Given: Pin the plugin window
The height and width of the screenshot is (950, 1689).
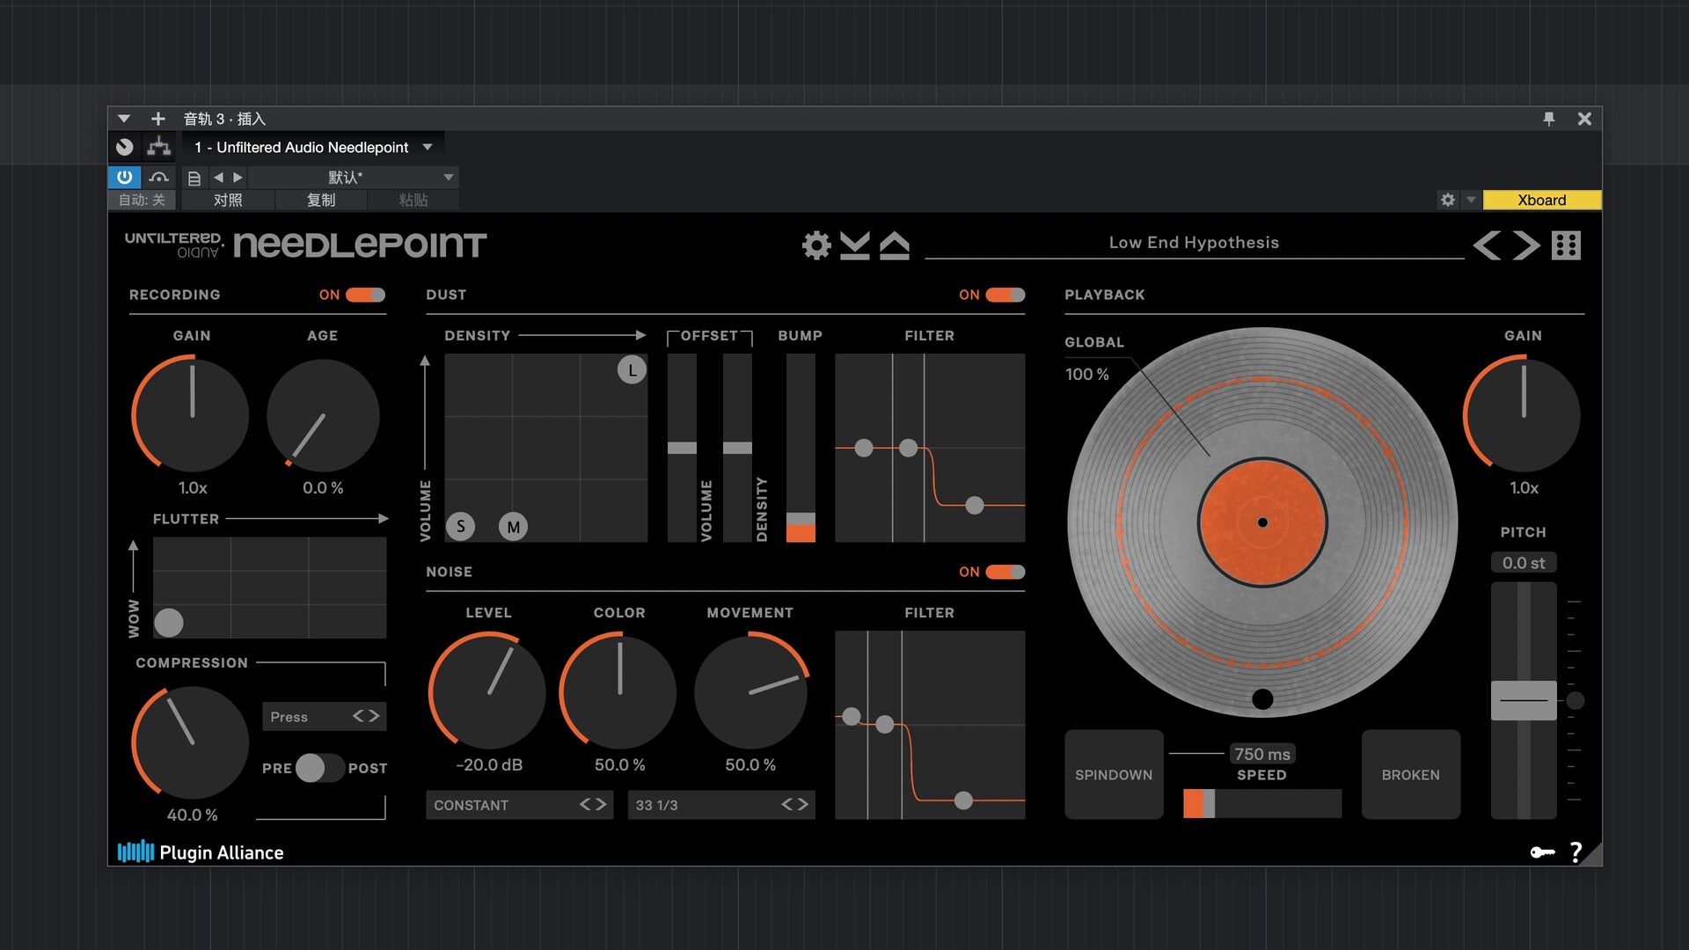Looking at the screenshot, I should [x=1549, y=119].
